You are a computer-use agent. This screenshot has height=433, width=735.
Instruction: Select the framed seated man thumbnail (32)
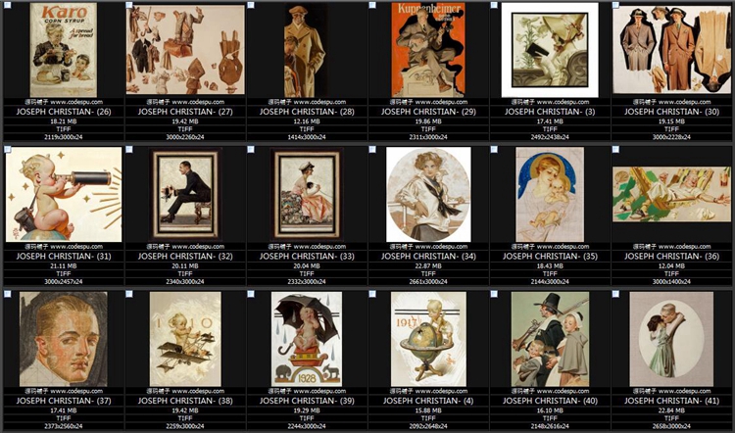(x=185, y=194)
